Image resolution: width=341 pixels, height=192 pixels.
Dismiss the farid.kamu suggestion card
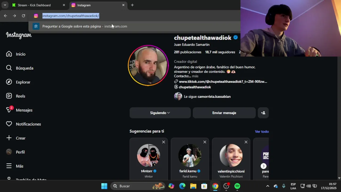click(x=205, y=142)
